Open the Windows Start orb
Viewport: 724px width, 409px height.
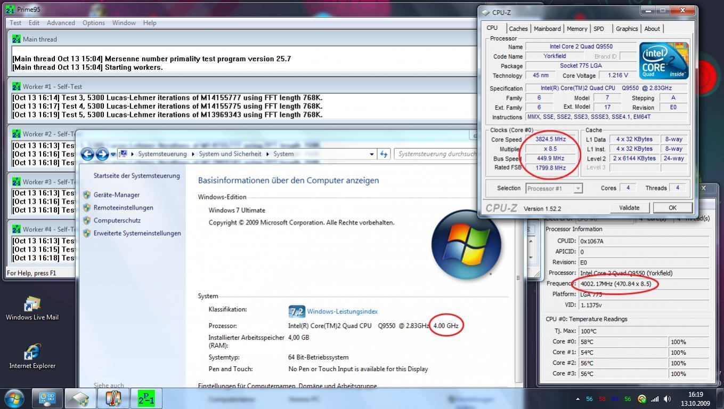click(14, 398)
